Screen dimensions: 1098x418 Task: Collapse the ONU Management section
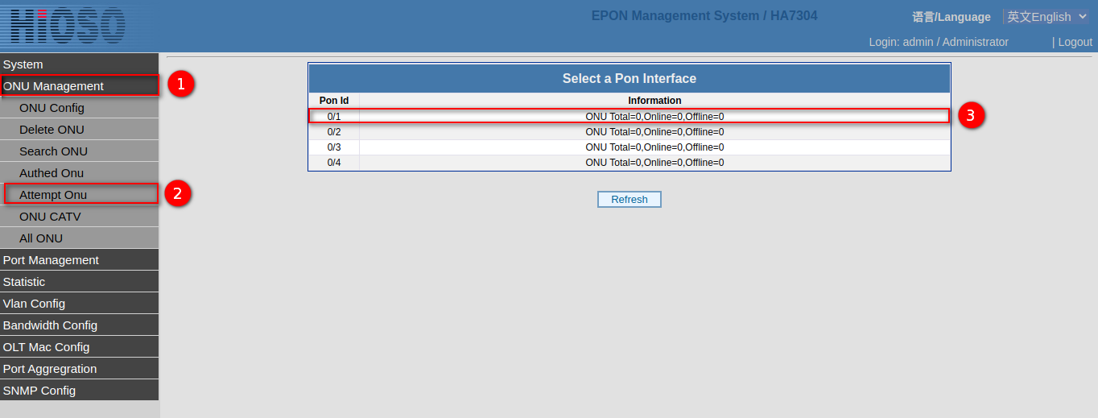click(x=53, y=86)
